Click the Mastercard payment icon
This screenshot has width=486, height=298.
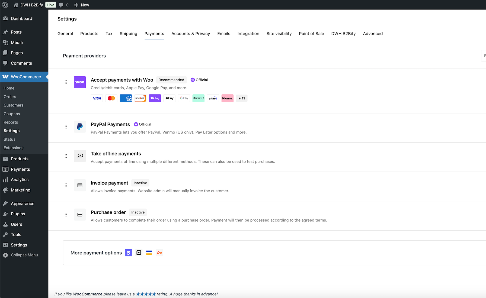(111, 98)
